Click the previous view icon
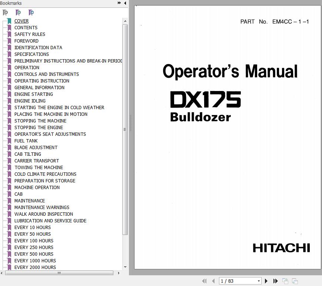The height and width of the screenshot is (286, 322). click(285, 281)
